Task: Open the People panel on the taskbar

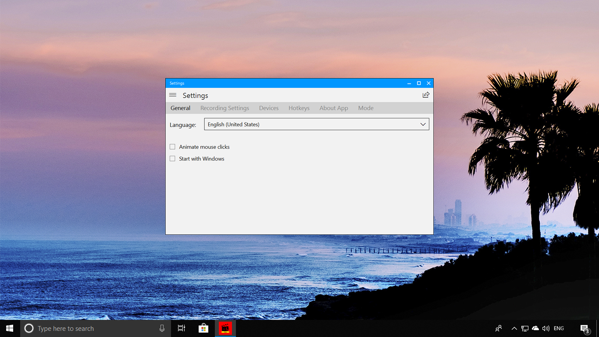Action: 498,328
